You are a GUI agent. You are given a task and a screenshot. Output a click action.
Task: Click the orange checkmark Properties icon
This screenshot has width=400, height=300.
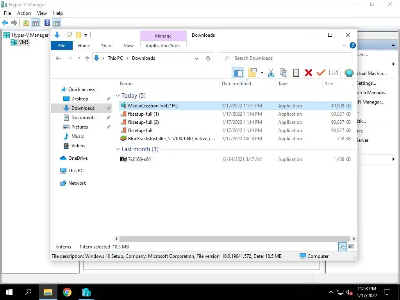pyautogui.click(x=321, y=73)
